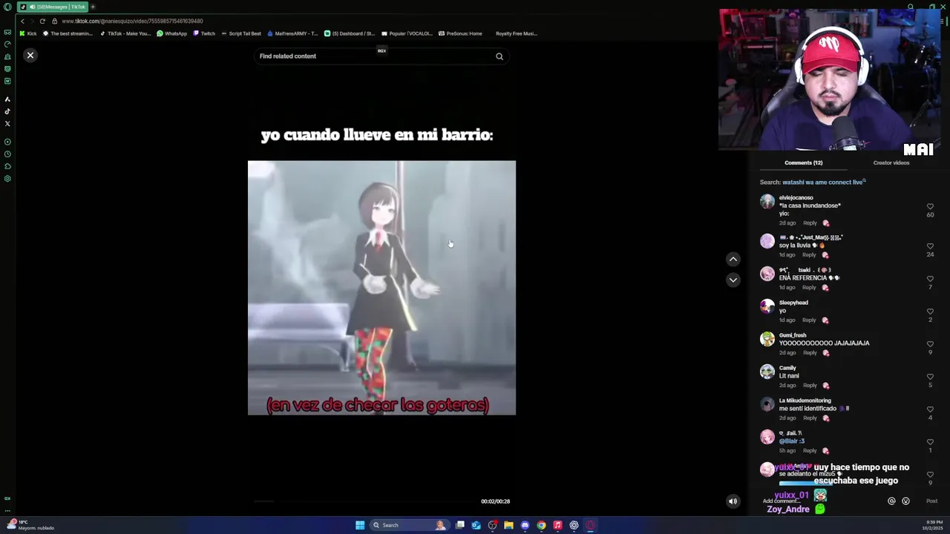
Task: Open the TikTok icon in browser sidebar
Action: coord(7,111)
